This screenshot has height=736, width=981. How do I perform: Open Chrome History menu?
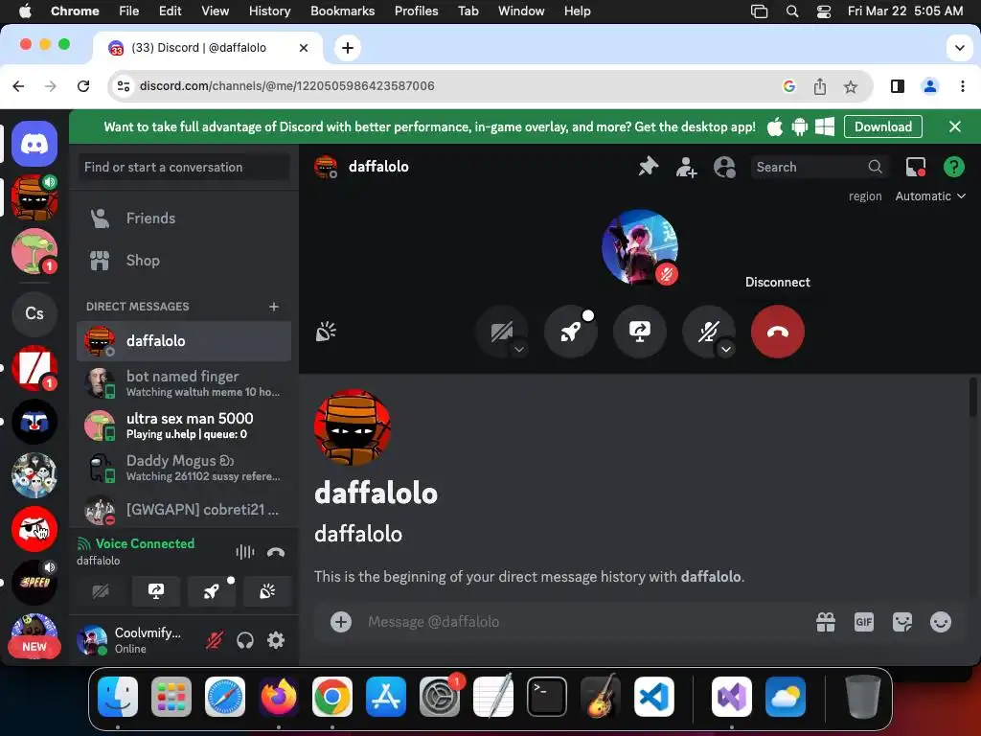(269, 11)
